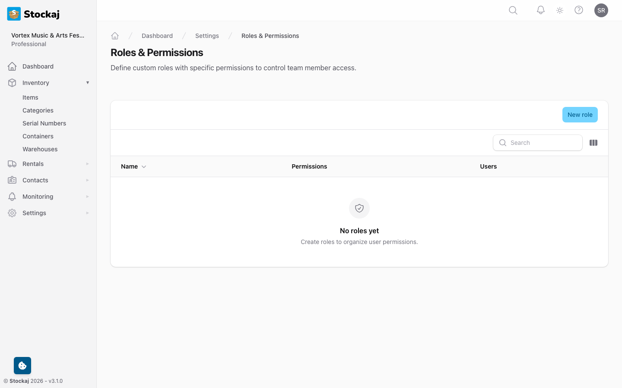This screenshot has height=388, width=622.
Task: Click the Stockaj logo
Action: pos(33,14)
